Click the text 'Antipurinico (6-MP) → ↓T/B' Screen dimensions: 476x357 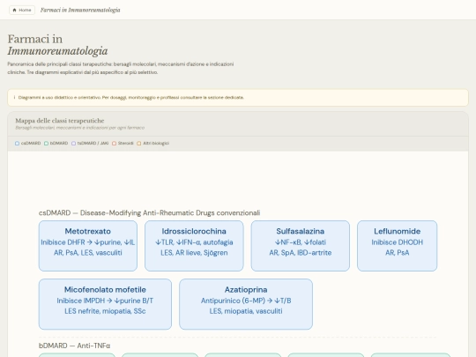click(246, 301)
